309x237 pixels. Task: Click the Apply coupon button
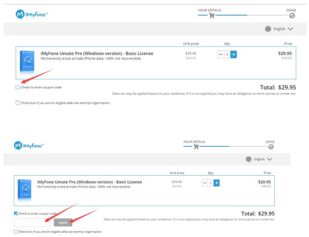63,222
